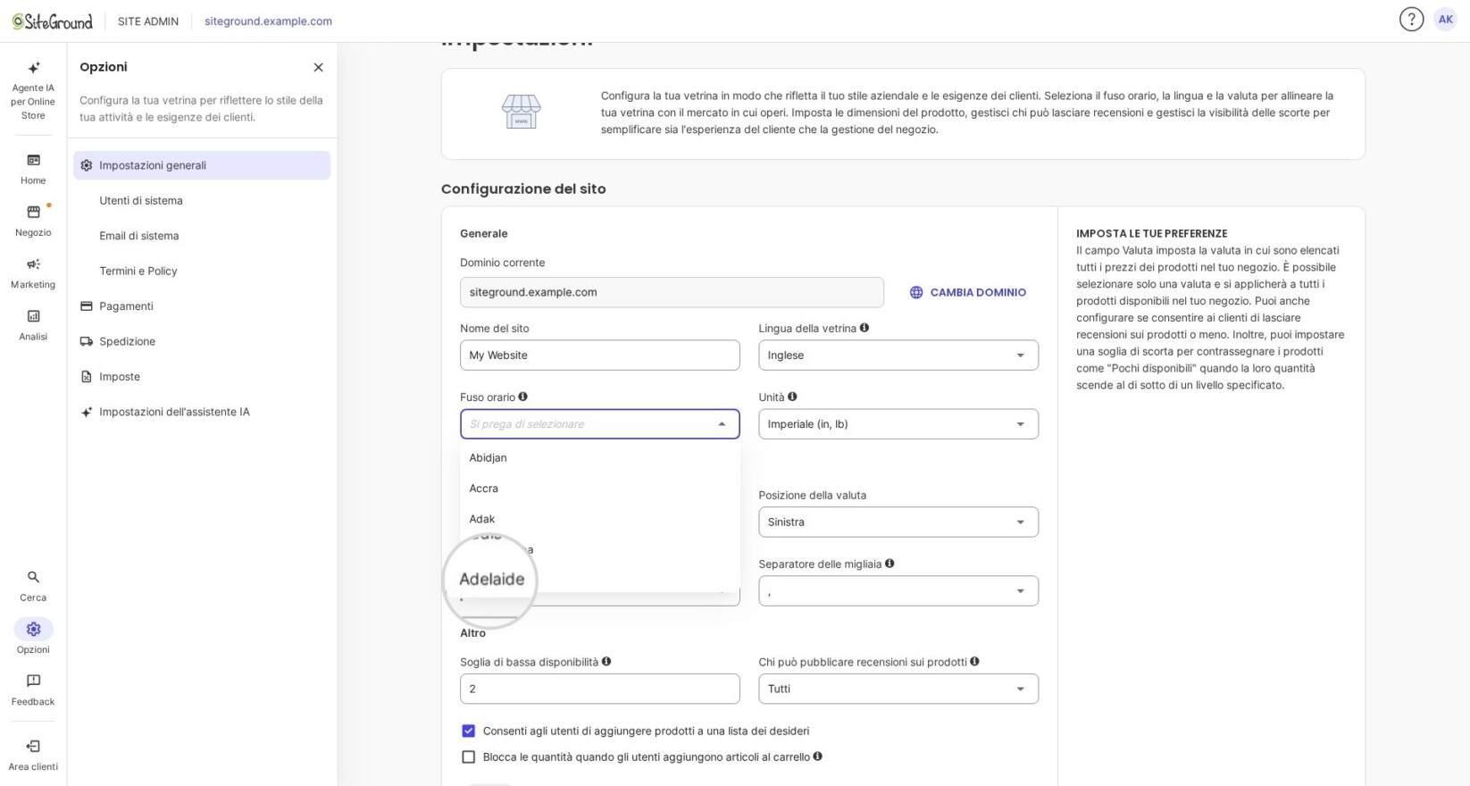Go to Area clienti

click(33, 755)
